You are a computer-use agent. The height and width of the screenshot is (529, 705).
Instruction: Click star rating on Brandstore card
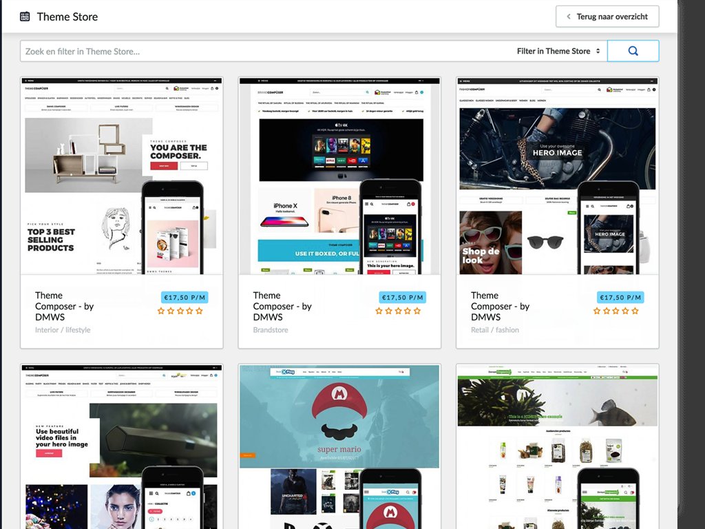point(398,311)
